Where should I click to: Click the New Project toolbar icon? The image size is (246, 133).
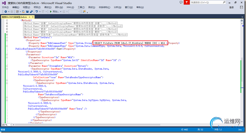pyautogui.click(x=17, y=11)
